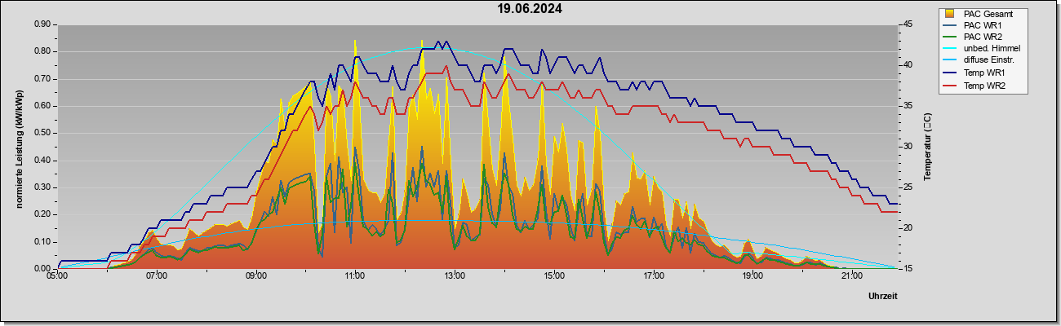The height and width of the screenshot is (326, 1061).
Task: Click the 21:00 time axis label
Action: click(851, 276)
